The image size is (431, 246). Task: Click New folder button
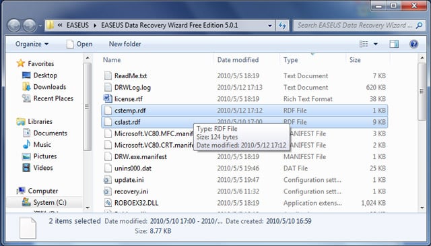pos(125,44)
